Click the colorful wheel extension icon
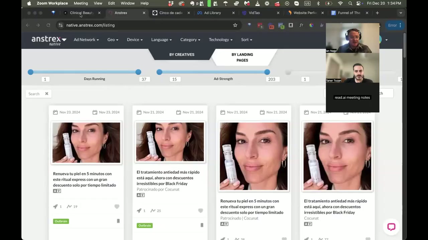Image resolution: width=428 pixels, height=240 pixels. 311,25
